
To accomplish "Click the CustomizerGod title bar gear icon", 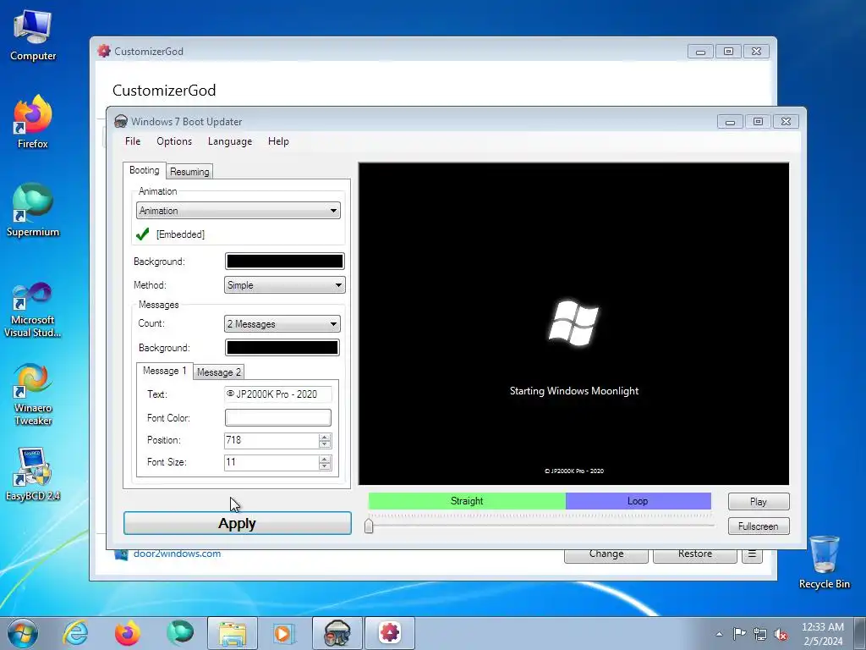I will [104, 51].
